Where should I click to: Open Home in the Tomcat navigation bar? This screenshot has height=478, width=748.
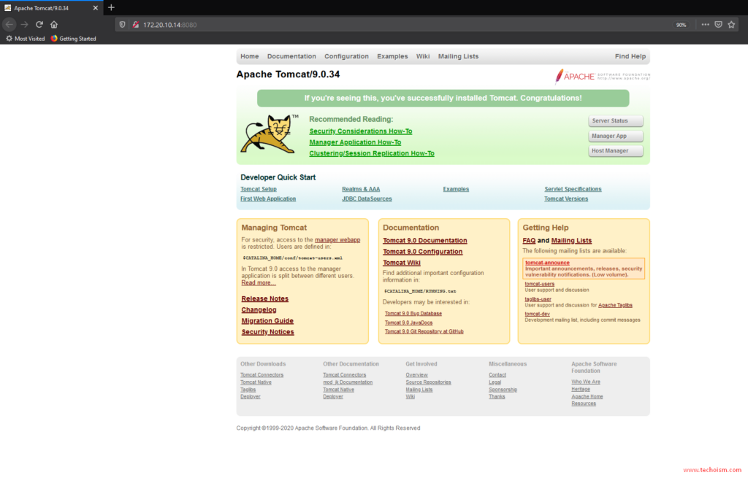point(250,56)
